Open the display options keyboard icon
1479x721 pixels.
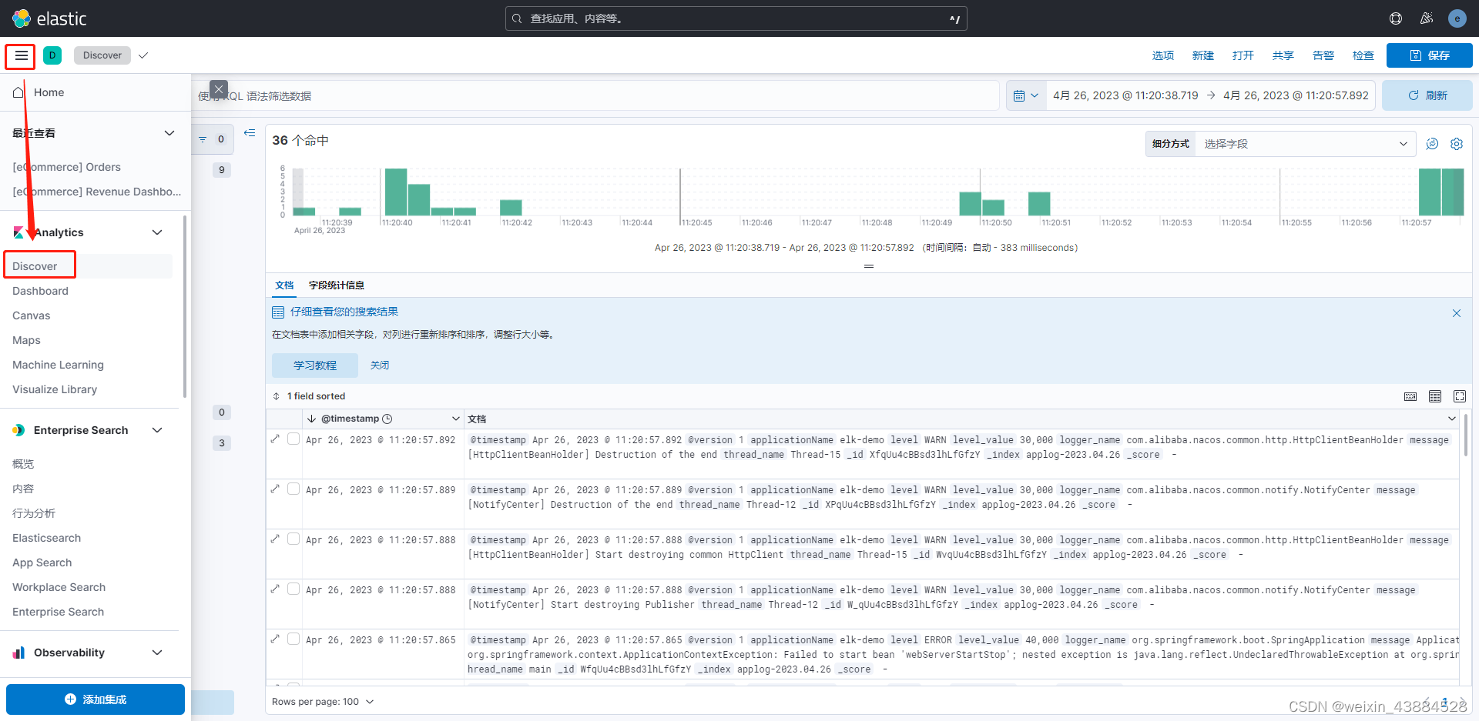click(1410, 396)
